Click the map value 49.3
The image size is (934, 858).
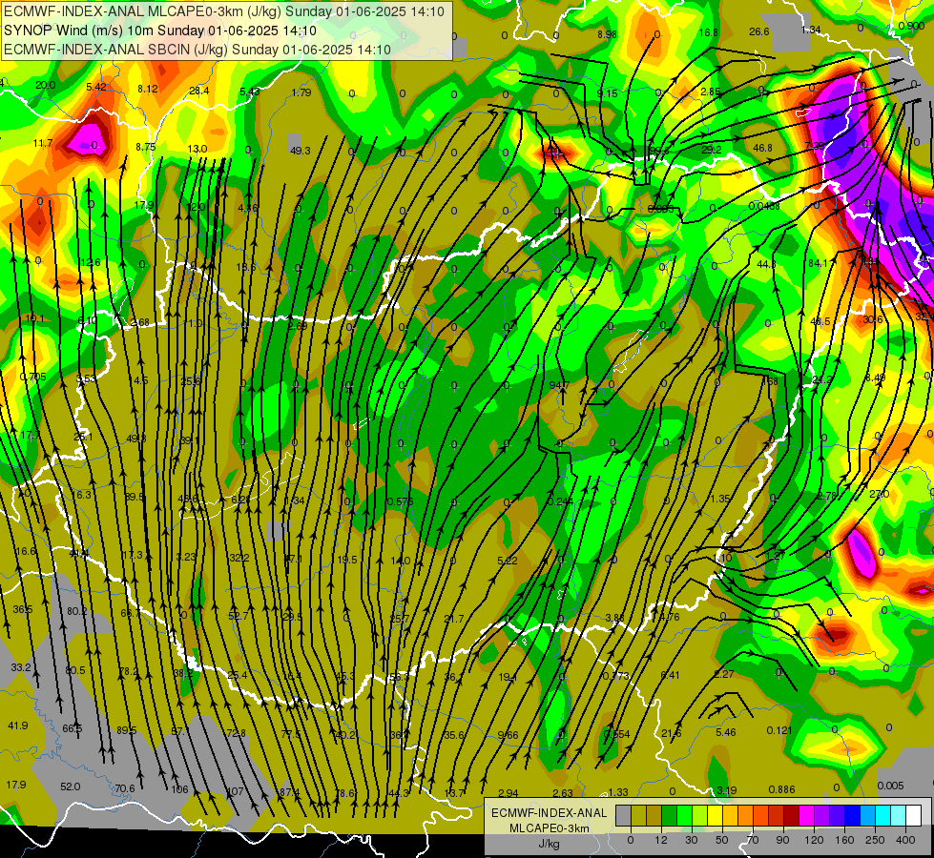click(301, 151)
